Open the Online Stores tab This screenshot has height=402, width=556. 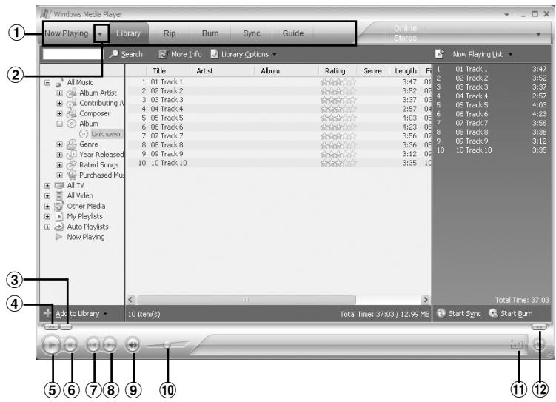coord(405,33)
